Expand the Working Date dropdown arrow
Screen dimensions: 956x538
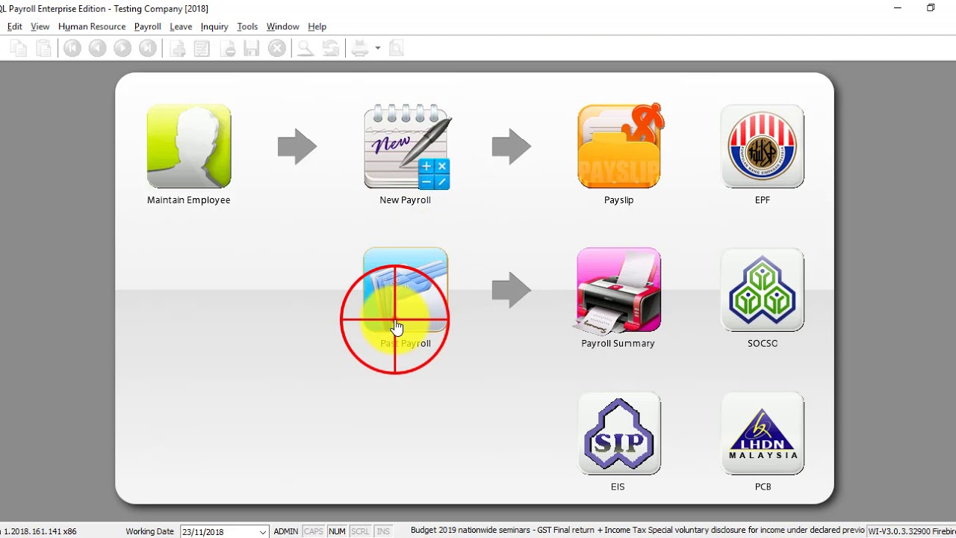pos(263,532)
